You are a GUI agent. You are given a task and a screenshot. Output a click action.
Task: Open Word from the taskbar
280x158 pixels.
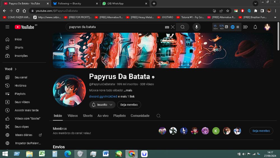tap(106, 154)
